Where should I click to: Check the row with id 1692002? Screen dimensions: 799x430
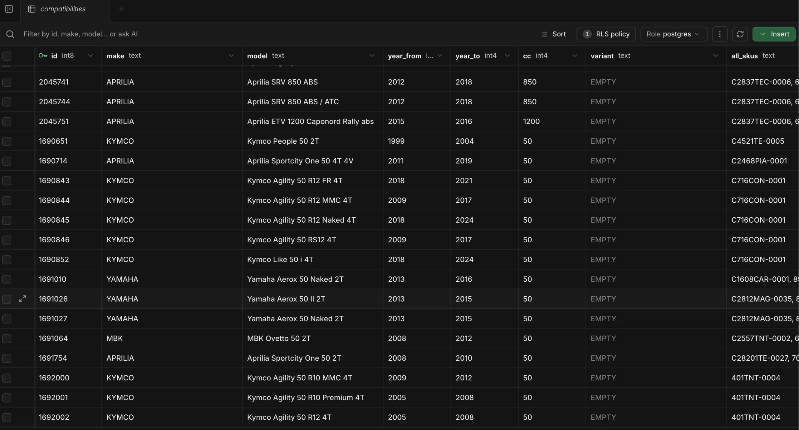click(x=7, y=417)
